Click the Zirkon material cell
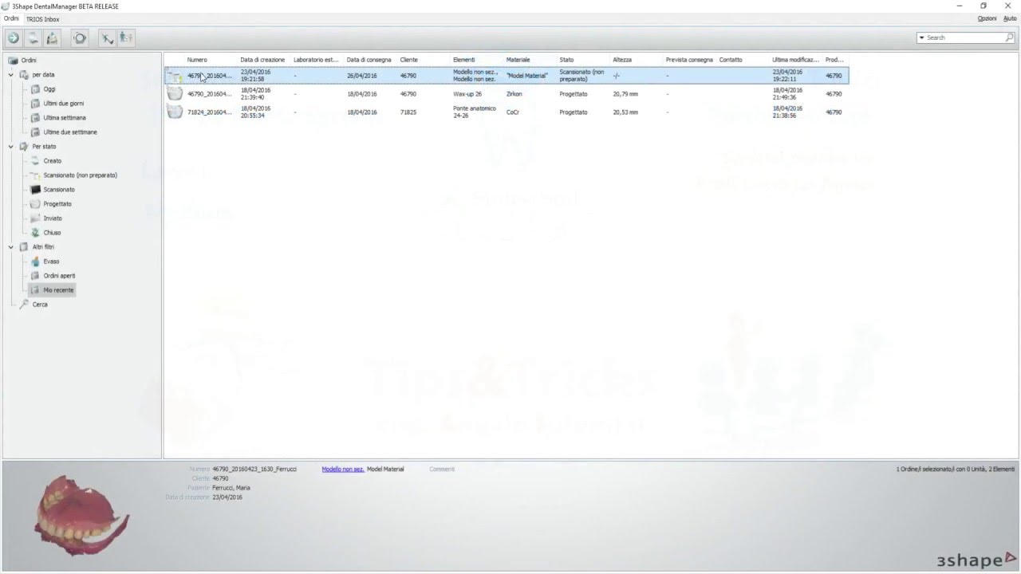This screenshot has height=574, width=1021. coord(514,94)
